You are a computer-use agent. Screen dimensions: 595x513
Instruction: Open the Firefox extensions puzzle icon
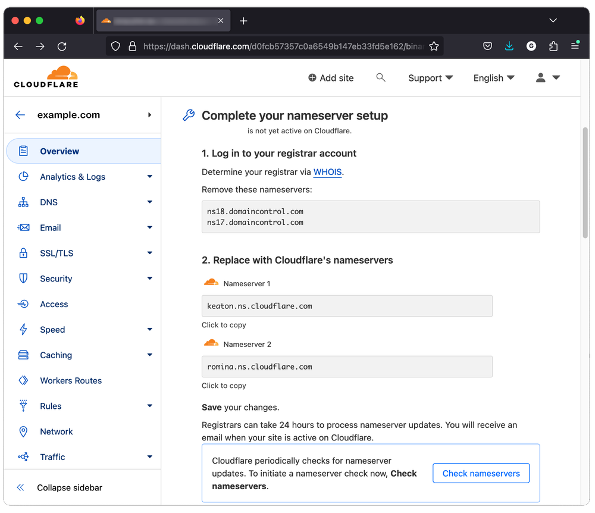[553, 46]
